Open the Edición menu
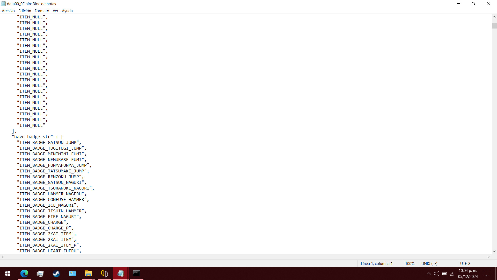This screenshot has height=280, width=497. pyautogui.click(x=25, y=11)
